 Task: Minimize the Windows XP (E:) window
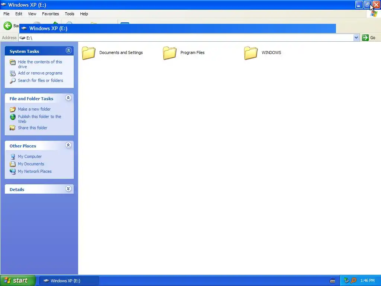pos(359,4)
